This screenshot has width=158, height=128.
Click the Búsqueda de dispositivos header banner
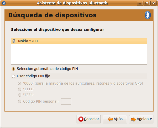73,15
